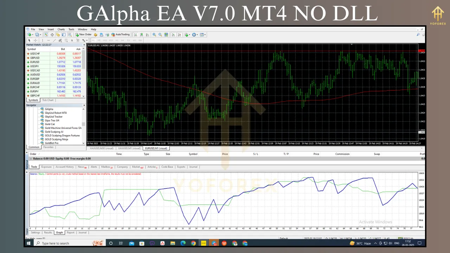Open the Experts terminal tab
This screenshot has width=450, height=253.
tap(181, 167)
